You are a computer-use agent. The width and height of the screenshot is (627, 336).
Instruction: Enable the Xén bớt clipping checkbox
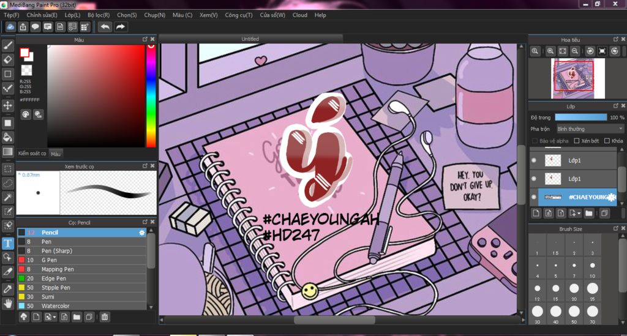(576, 141)
